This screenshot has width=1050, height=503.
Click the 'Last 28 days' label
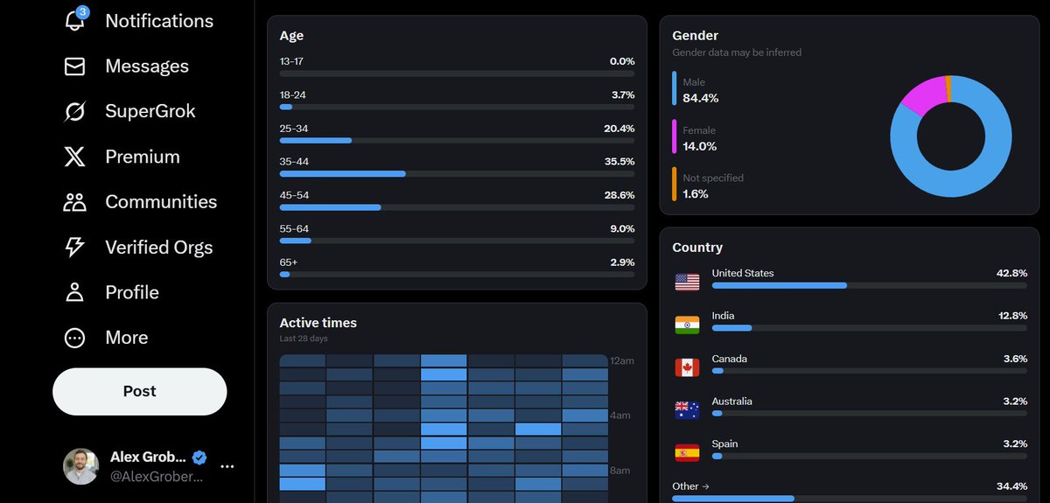304,339
